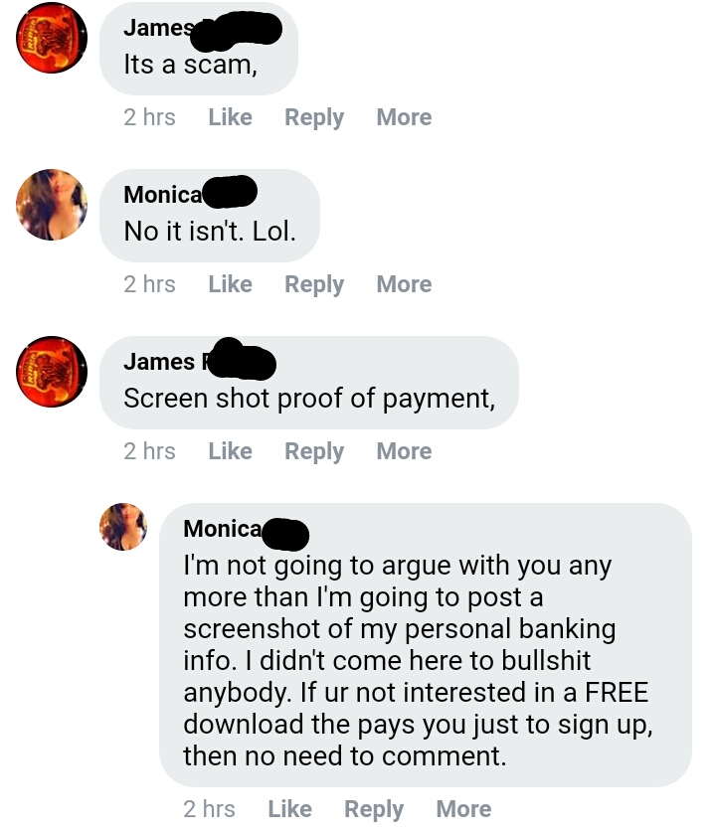Like "Screen shot proof of payment," comment
Viewport: 716px width, 833px height.
230,450
